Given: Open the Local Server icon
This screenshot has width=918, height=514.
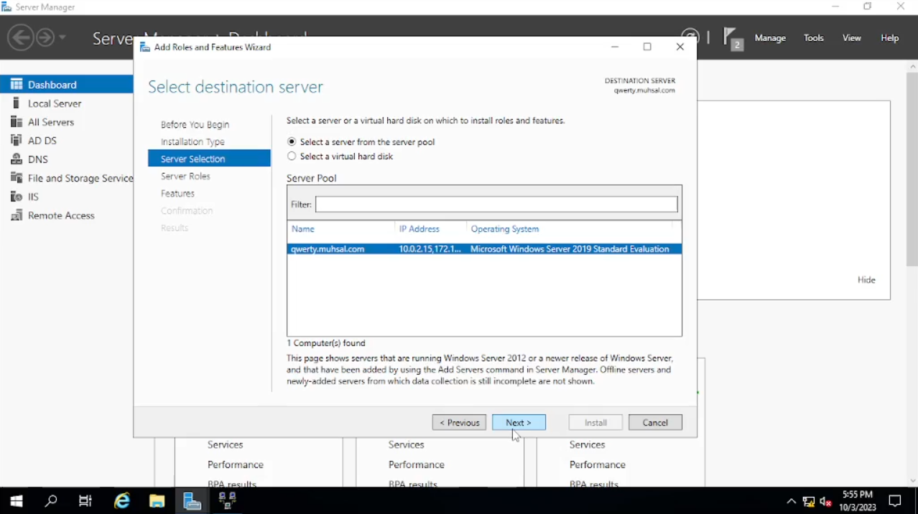Looking at the screenshot, I should point(17,103).
